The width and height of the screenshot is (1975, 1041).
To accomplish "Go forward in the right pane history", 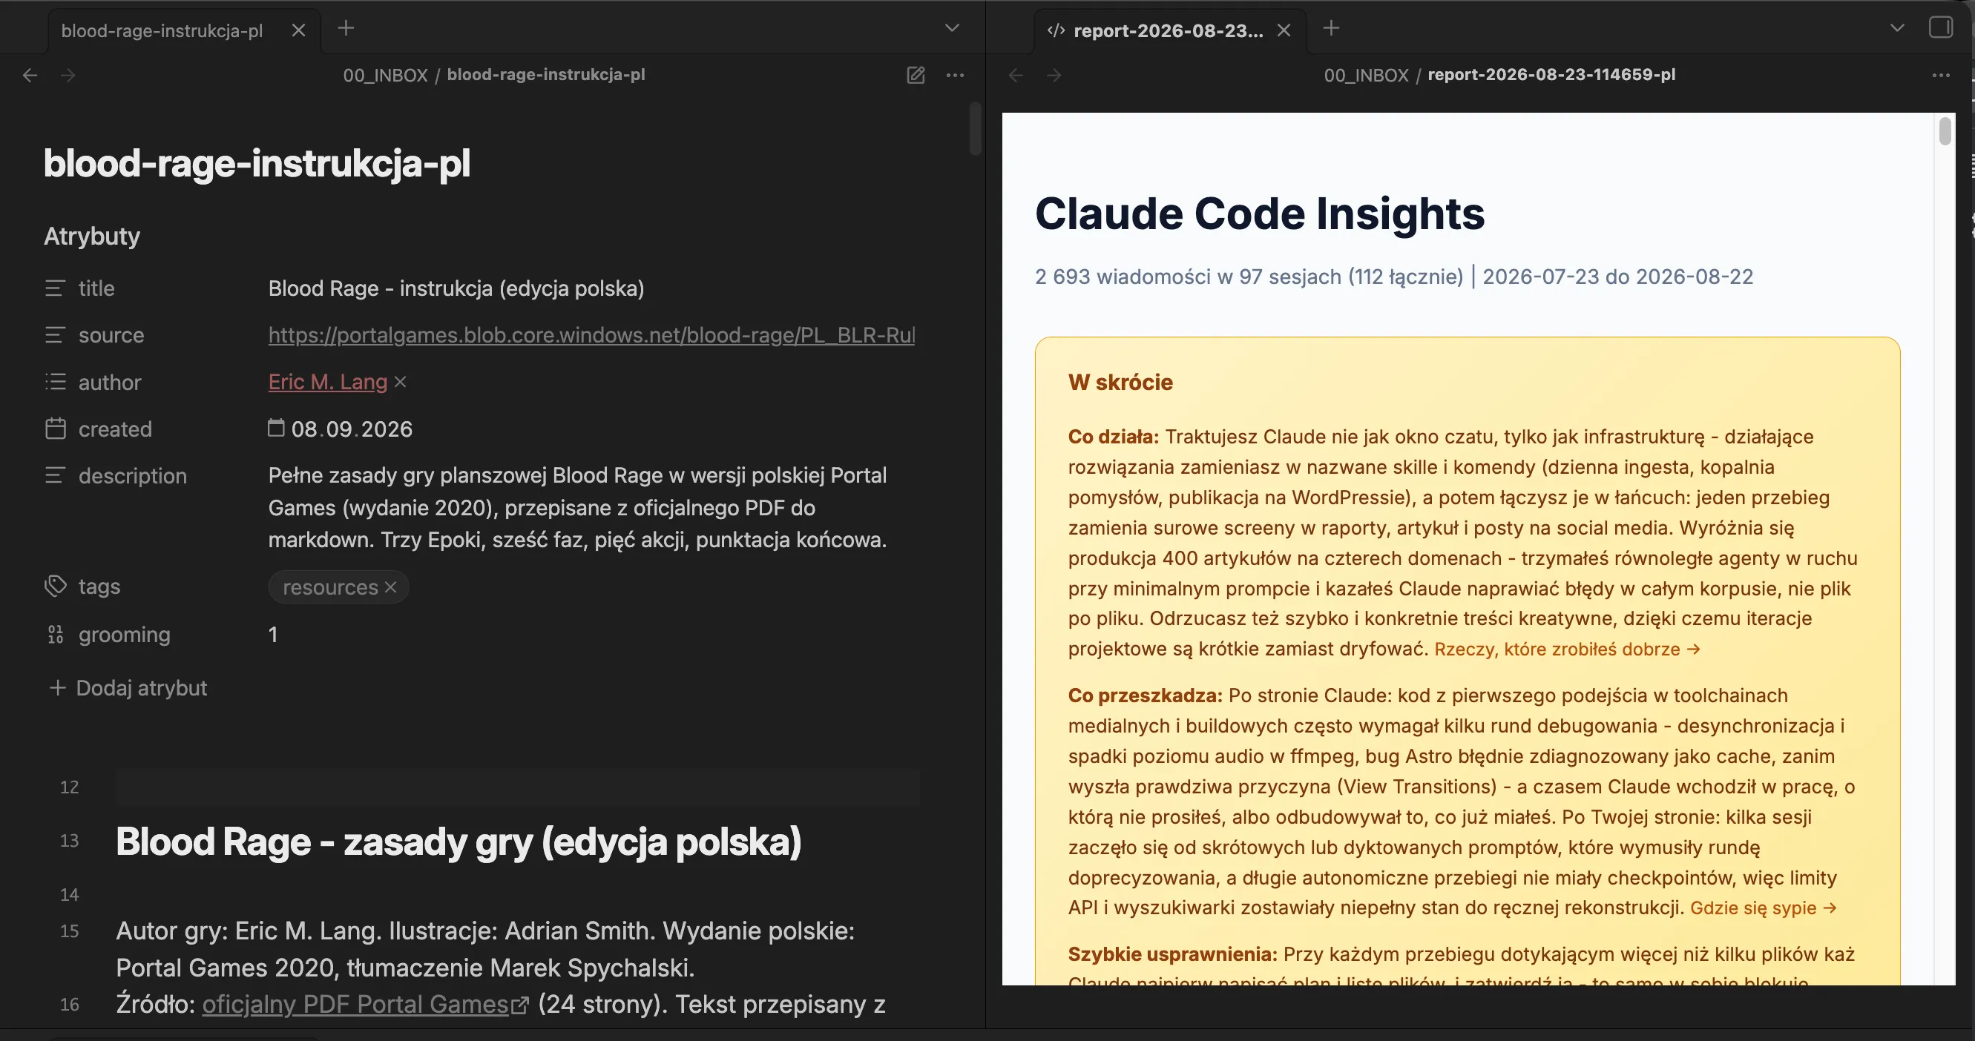I will [1054, 75].
